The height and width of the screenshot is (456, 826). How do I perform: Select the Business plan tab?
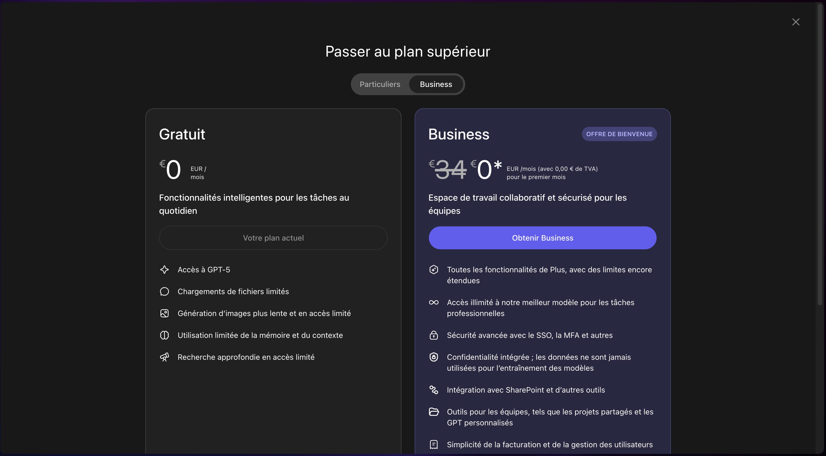[436, 84]
